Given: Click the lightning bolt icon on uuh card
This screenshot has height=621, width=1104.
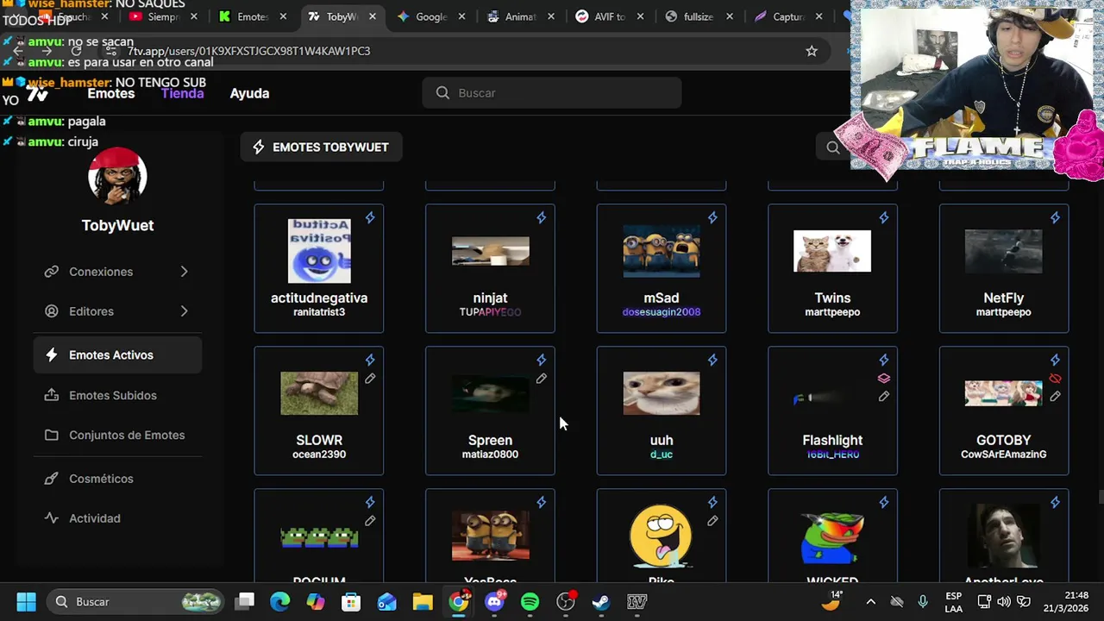Looking at the screenshot, I should click(712, 361).
